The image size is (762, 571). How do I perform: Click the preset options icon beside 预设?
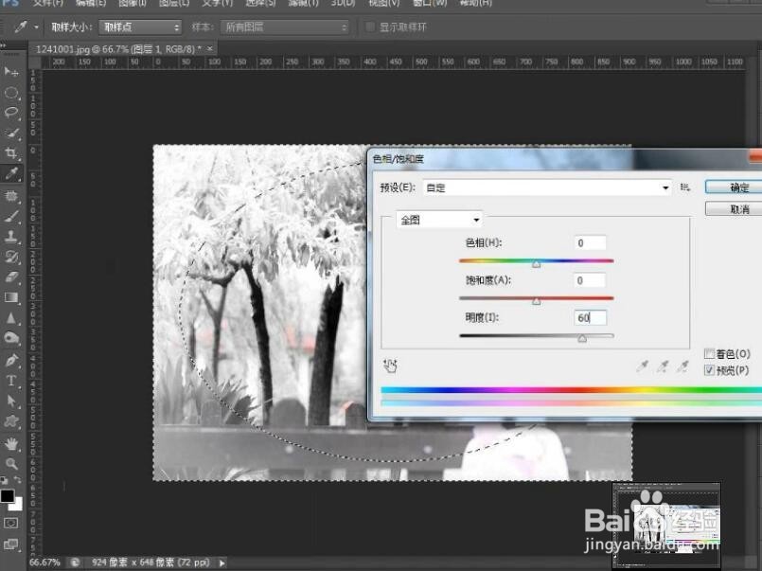(685, 187)
